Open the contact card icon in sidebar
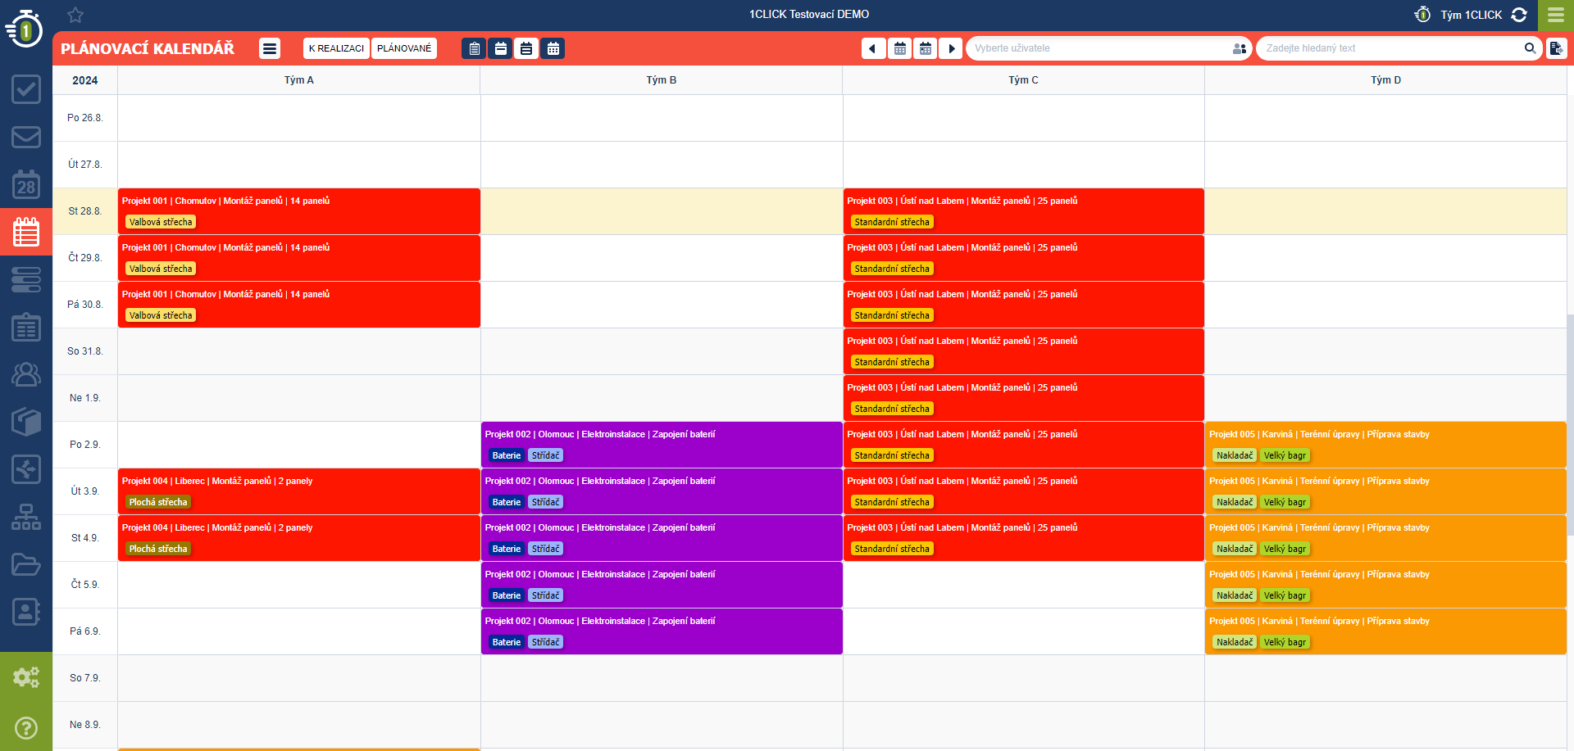1574x751 pixels. (26, 612)
